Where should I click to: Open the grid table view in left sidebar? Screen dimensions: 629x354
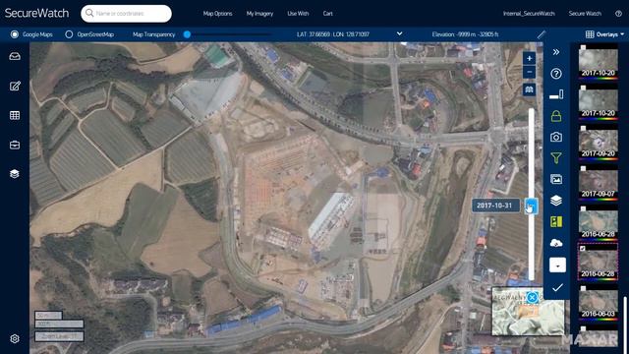(15, 116)
